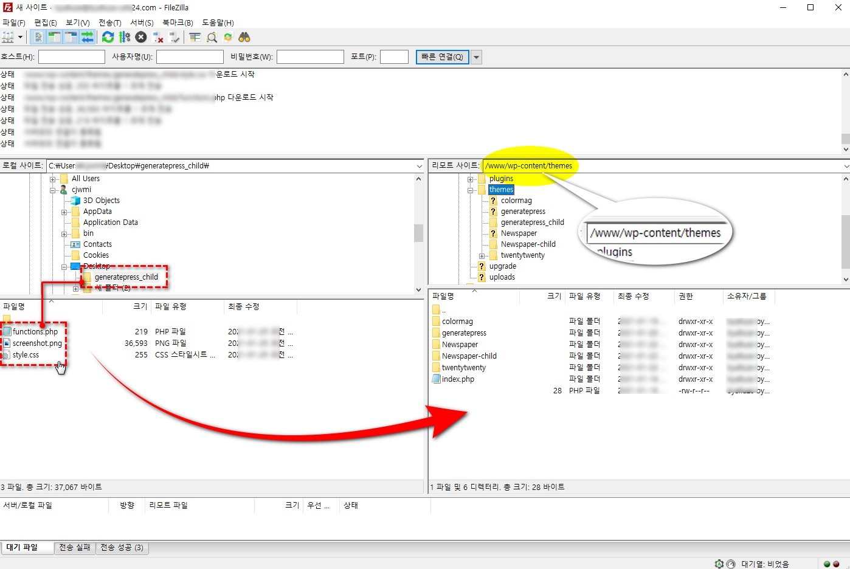Switch to the 전송 성공 (3) tab
The image size is (850, 569).
pos(122,548)
